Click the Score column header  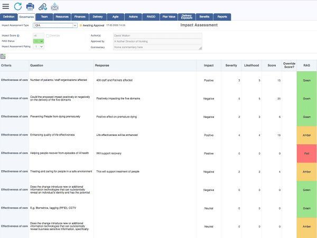pos(272,66)
